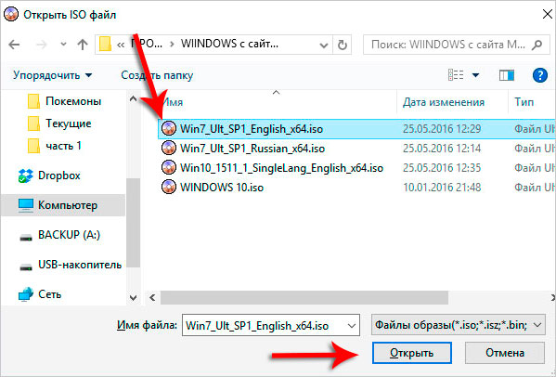Select the Покемоны folder
Viewport: 556px width, 377px height.
64,101
